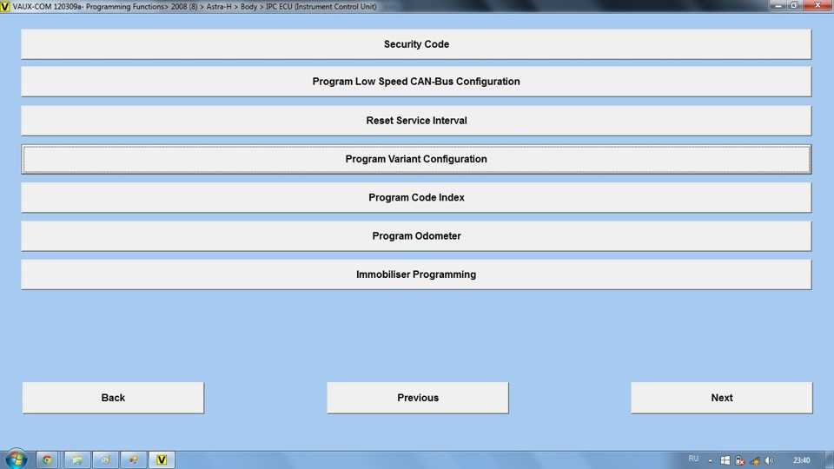Open the RU input language selector

[693, 459]
